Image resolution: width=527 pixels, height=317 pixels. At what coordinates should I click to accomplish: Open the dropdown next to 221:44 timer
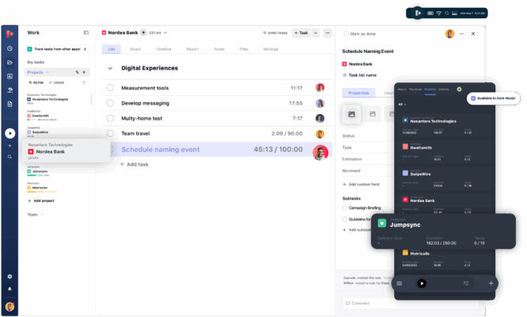click(166, 32)
